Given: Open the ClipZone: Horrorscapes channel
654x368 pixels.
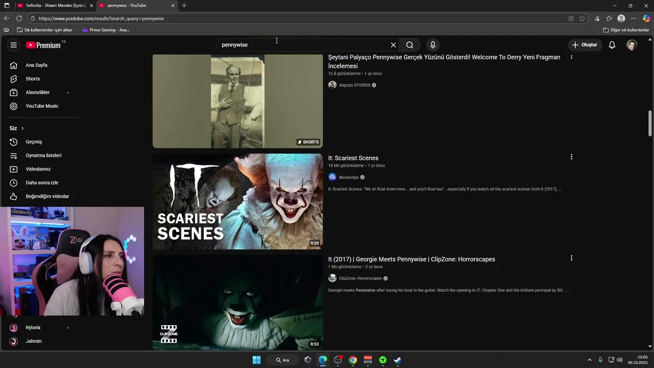Looking at the screenshot, I should pyautogui.click(x=360, y=279).
